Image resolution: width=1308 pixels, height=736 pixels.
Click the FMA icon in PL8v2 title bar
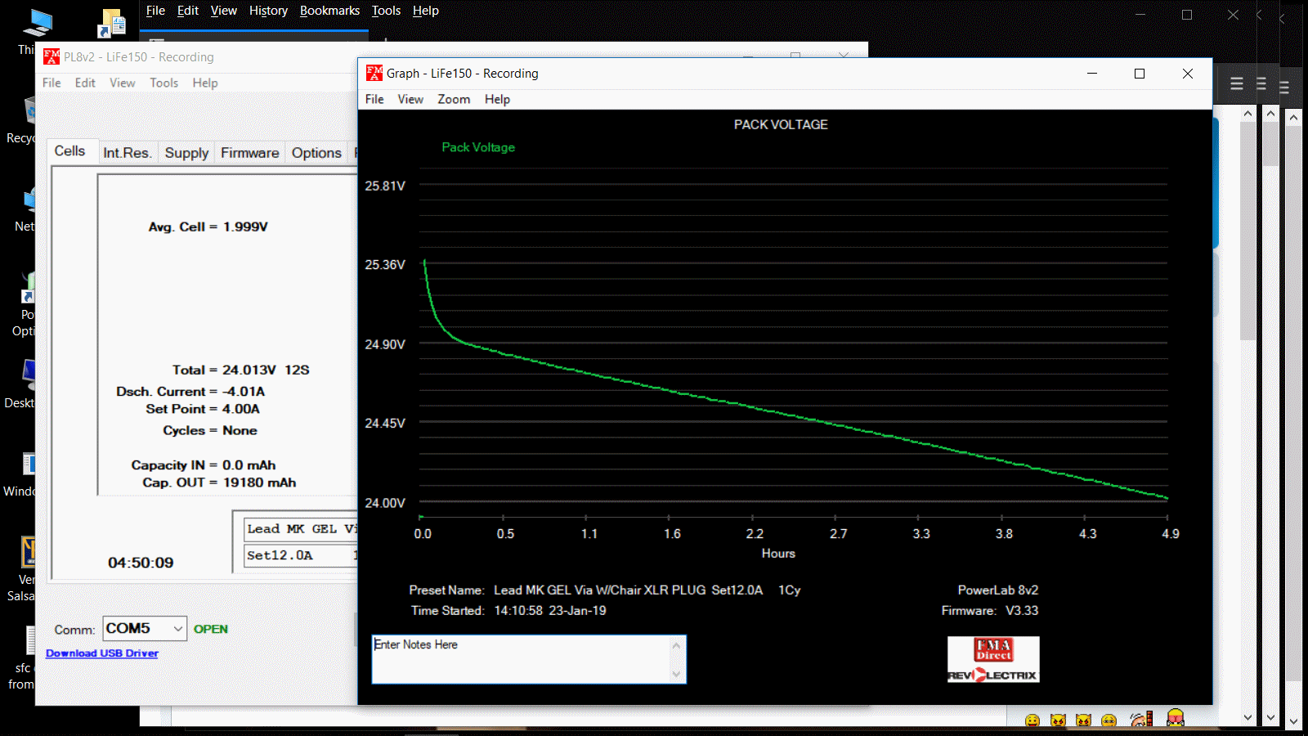tap(52, 56)
